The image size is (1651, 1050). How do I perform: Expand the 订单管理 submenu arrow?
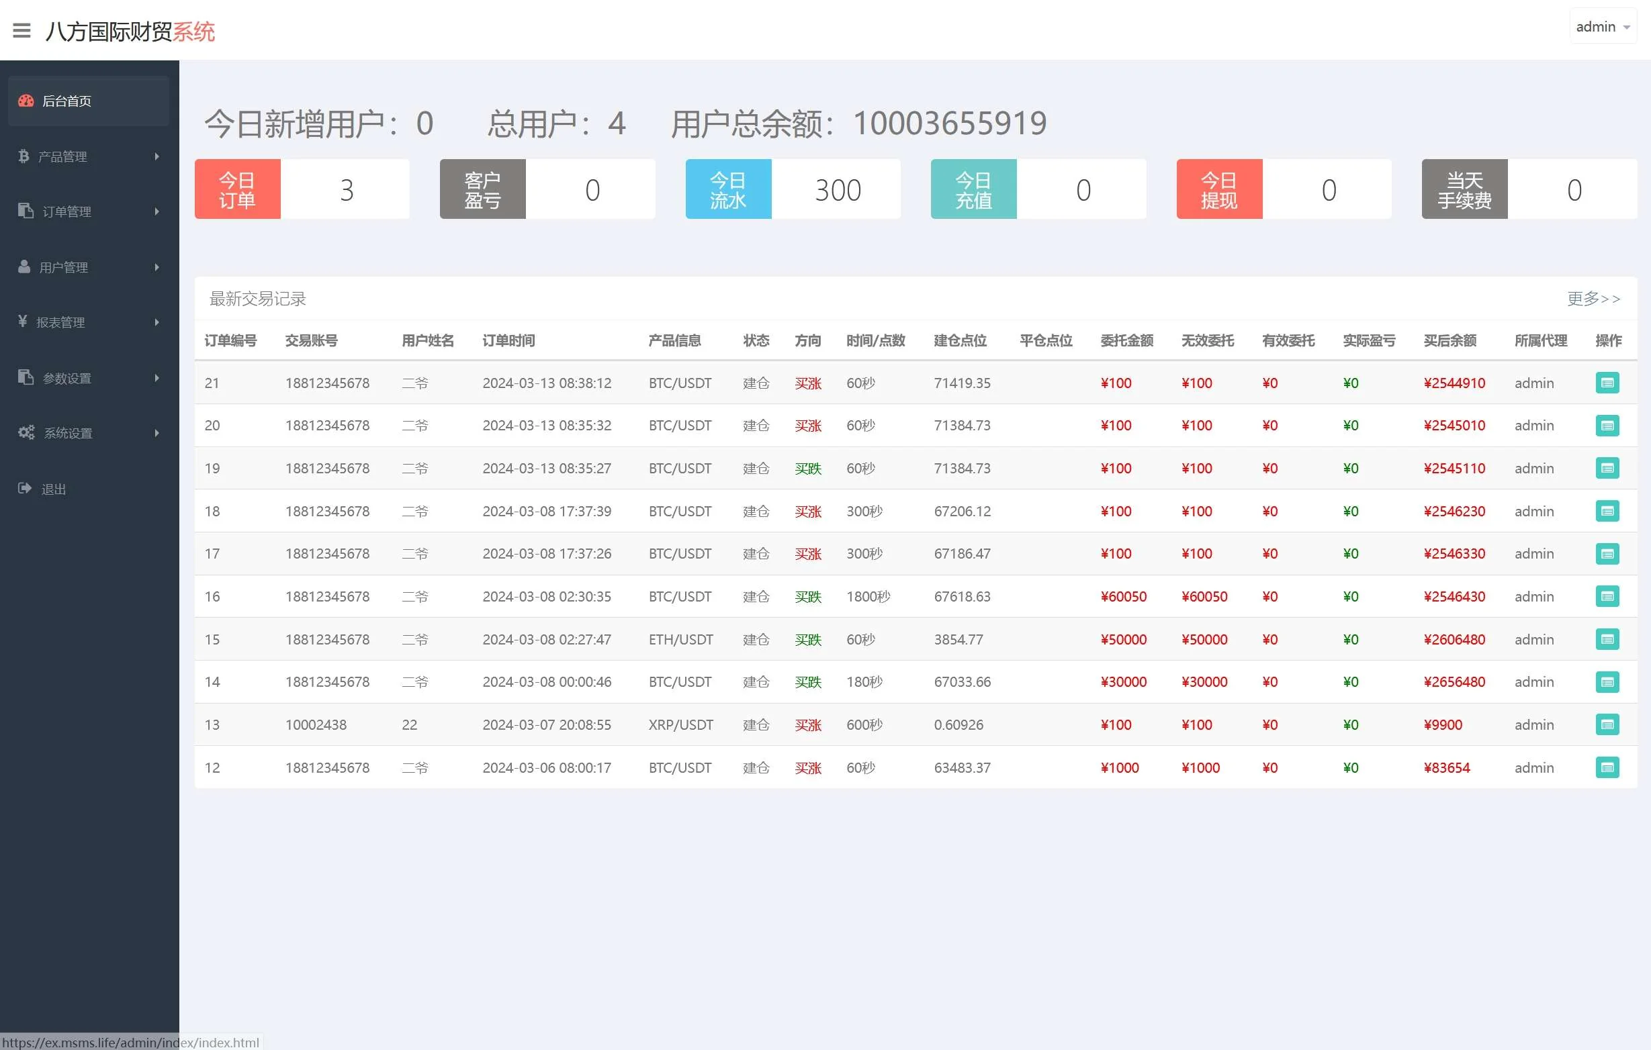coord(157,211)
